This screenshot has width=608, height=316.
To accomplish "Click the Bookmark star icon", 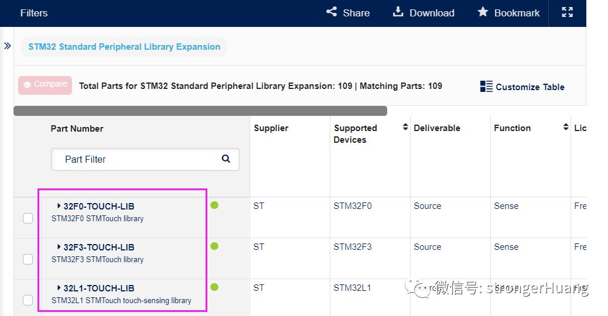I will tap(483, 12).
